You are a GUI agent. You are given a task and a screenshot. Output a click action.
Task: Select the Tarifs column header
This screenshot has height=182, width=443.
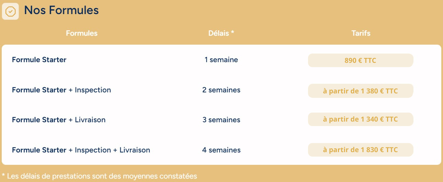(x=361, y=33)
